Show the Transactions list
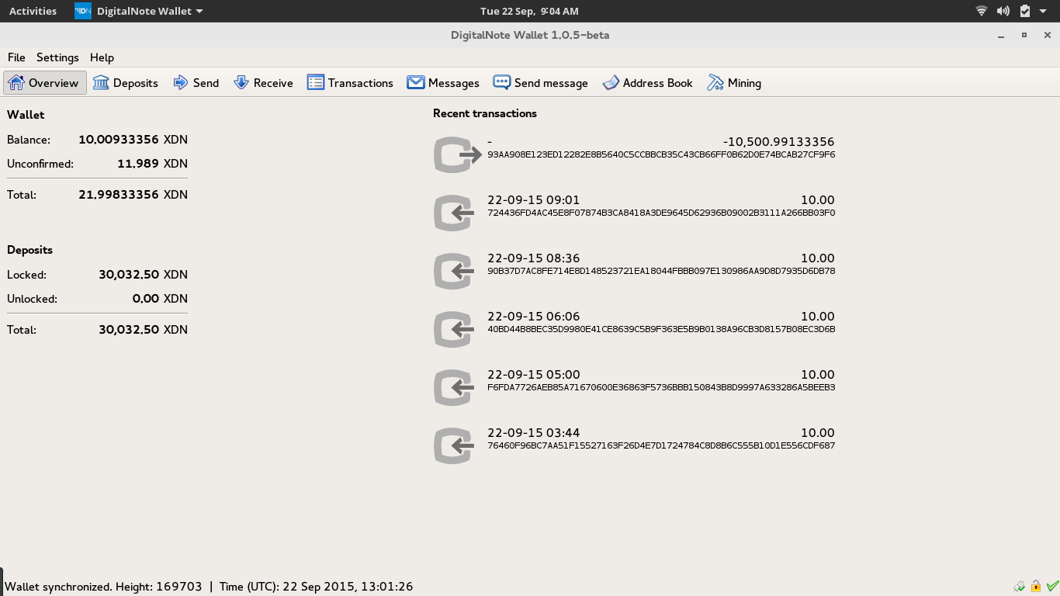1060x596 pixels. coord(350,83)
